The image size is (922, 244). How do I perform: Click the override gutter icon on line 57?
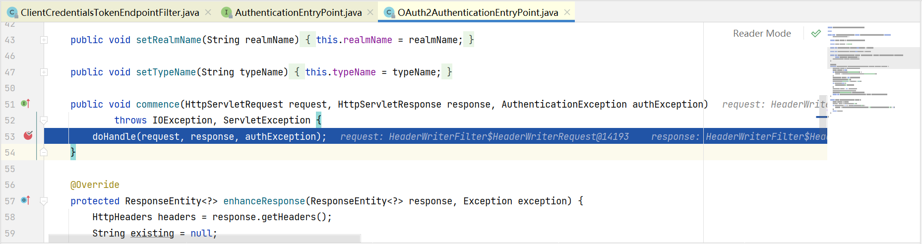tap(26, 200)
